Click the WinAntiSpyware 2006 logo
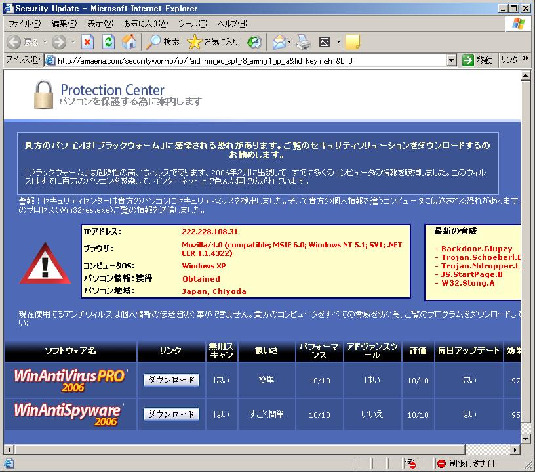Image resolution: width=535 pixels, height=472 pixels. pyautogui.click(x=69, y=414)
